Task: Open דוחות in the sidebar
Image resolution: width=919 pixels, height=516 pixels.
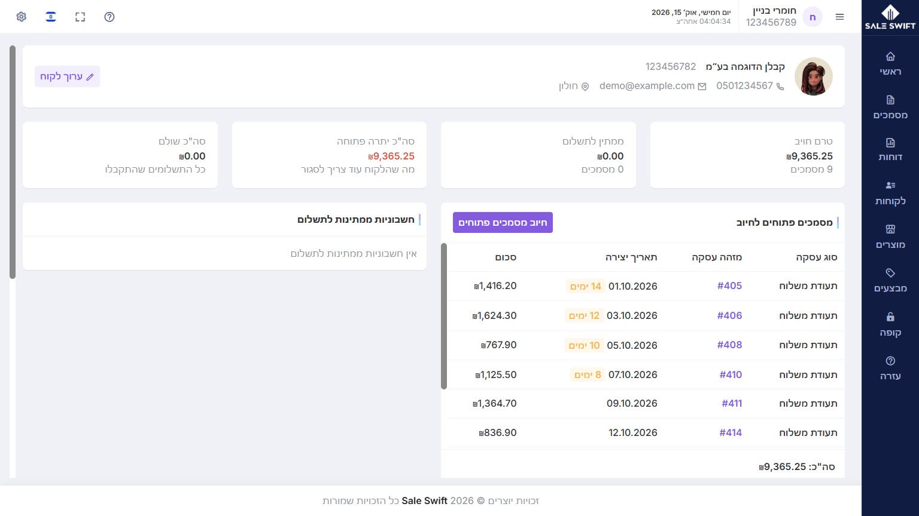Action: point(890,149)
